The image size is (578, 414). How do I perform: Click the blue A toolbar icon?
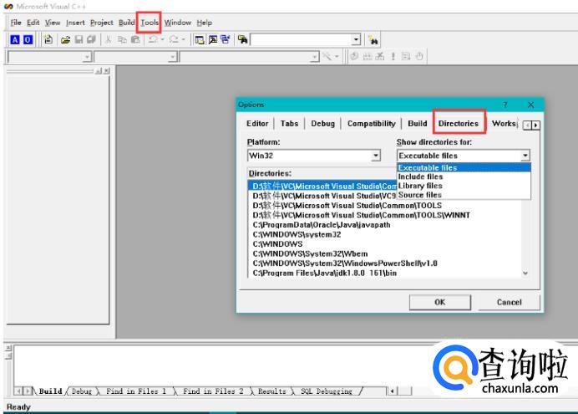click(15, 39)
